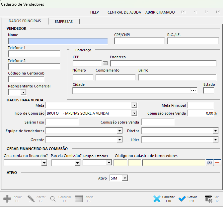Viewport: 223px width, 207px height.
Task: Open the CEP lookup grid icon
Action: coord(105,63)
